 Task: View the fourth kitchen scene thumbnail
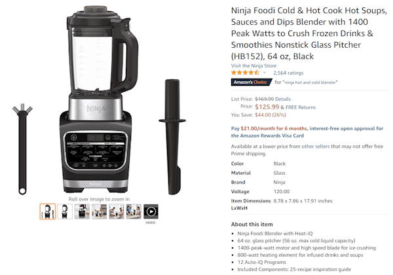(x=100, y=211)
